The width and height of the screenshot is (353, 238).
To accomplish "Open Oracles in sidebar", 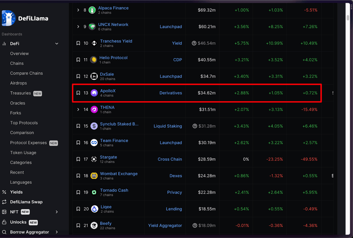I will 18,103.
